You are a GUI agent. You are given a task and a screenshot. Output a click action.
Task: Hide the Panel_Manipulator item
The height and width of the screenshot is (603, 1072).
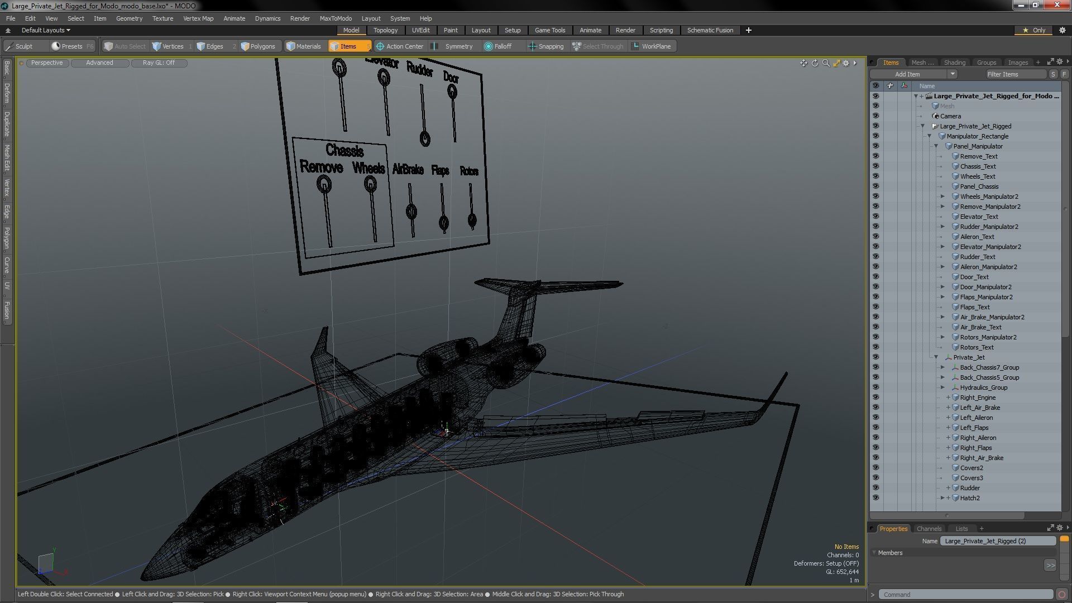875,146
